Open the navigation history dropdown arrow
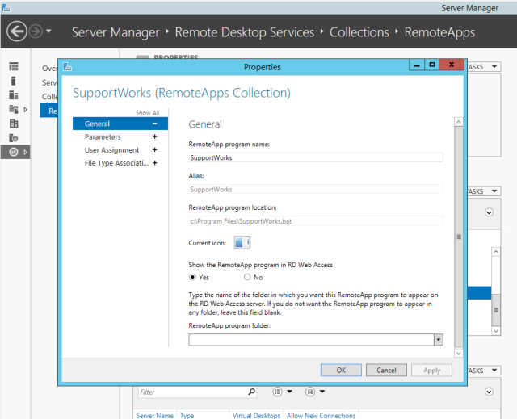 coord(48,31)
